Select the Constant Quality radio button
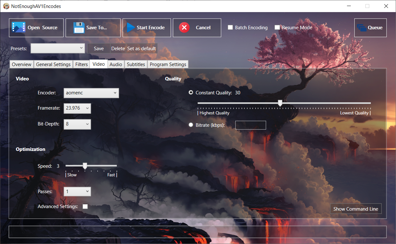Image resolution: width=396 pixels, height=244 pixels. point(191,92)
